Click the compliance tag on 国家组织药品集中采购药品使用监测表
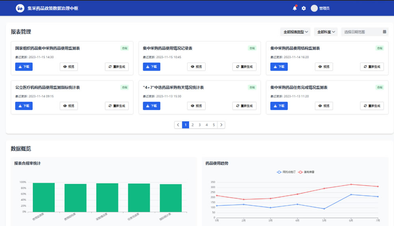 pyautogui.click(x=125, y=48)
